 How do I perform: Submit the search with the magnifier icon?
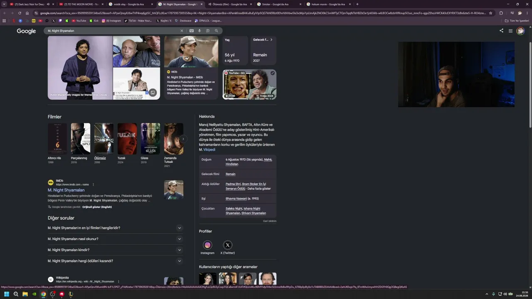(x=216, y=31)
